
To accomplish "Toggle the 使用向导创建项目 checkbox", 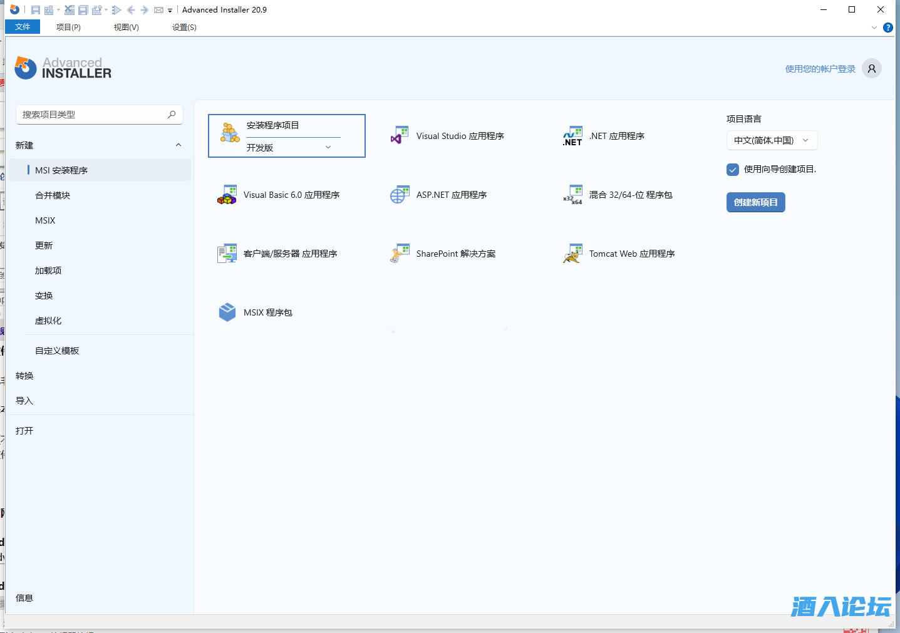I will [733, 170].
